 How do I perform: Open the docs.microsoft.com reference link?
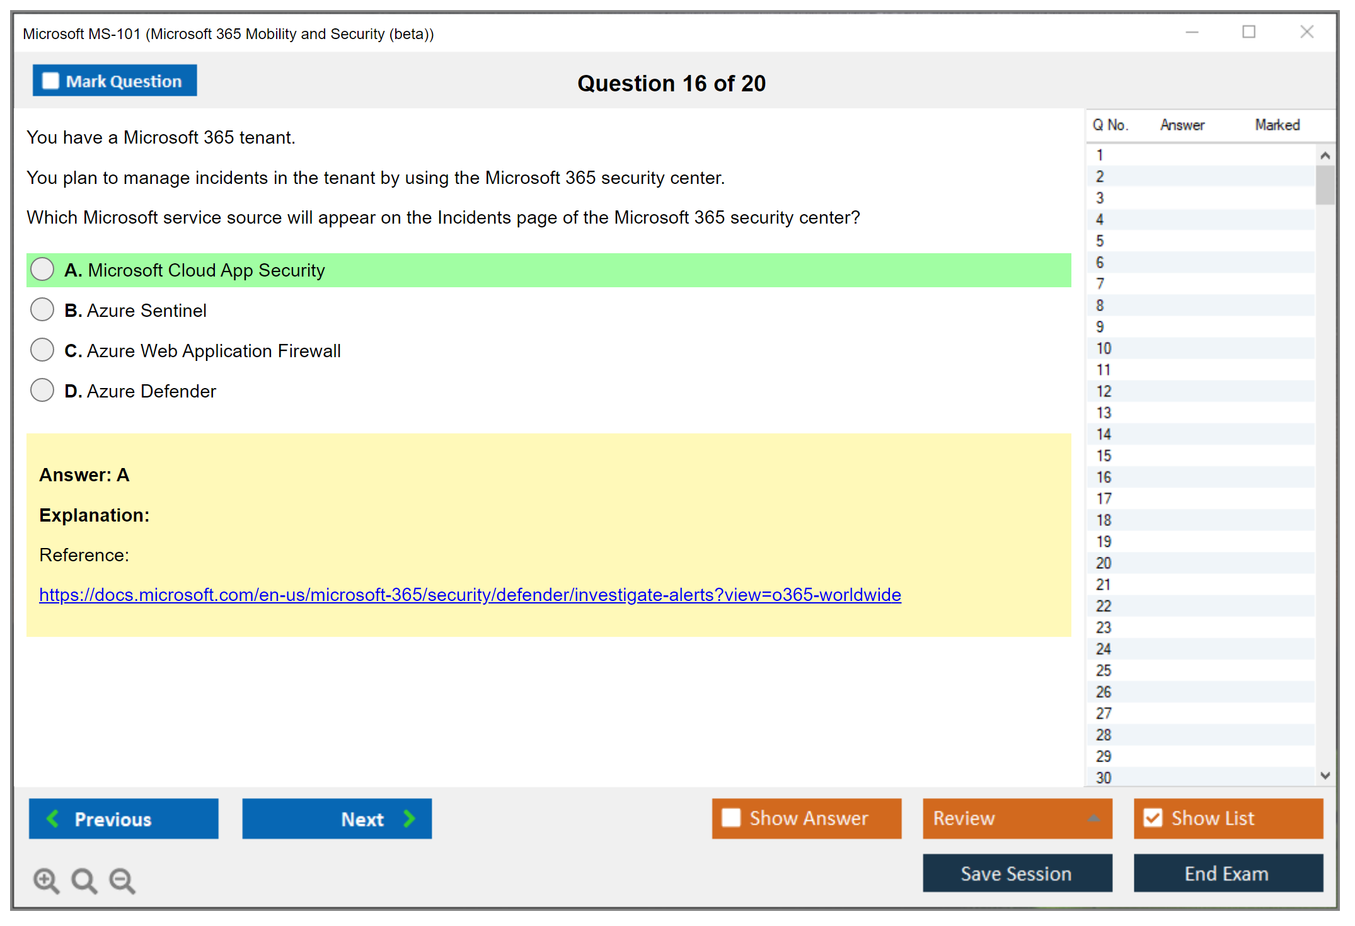[470, 595]
